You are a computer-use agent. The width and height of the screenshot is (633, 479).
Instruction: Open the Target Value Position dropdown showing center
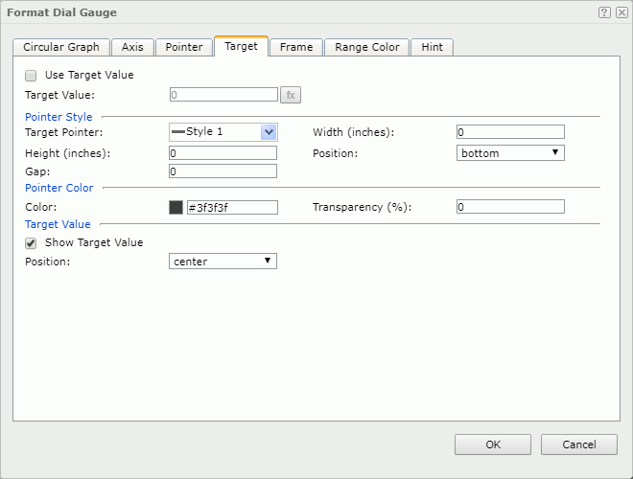tap(223, 261)
